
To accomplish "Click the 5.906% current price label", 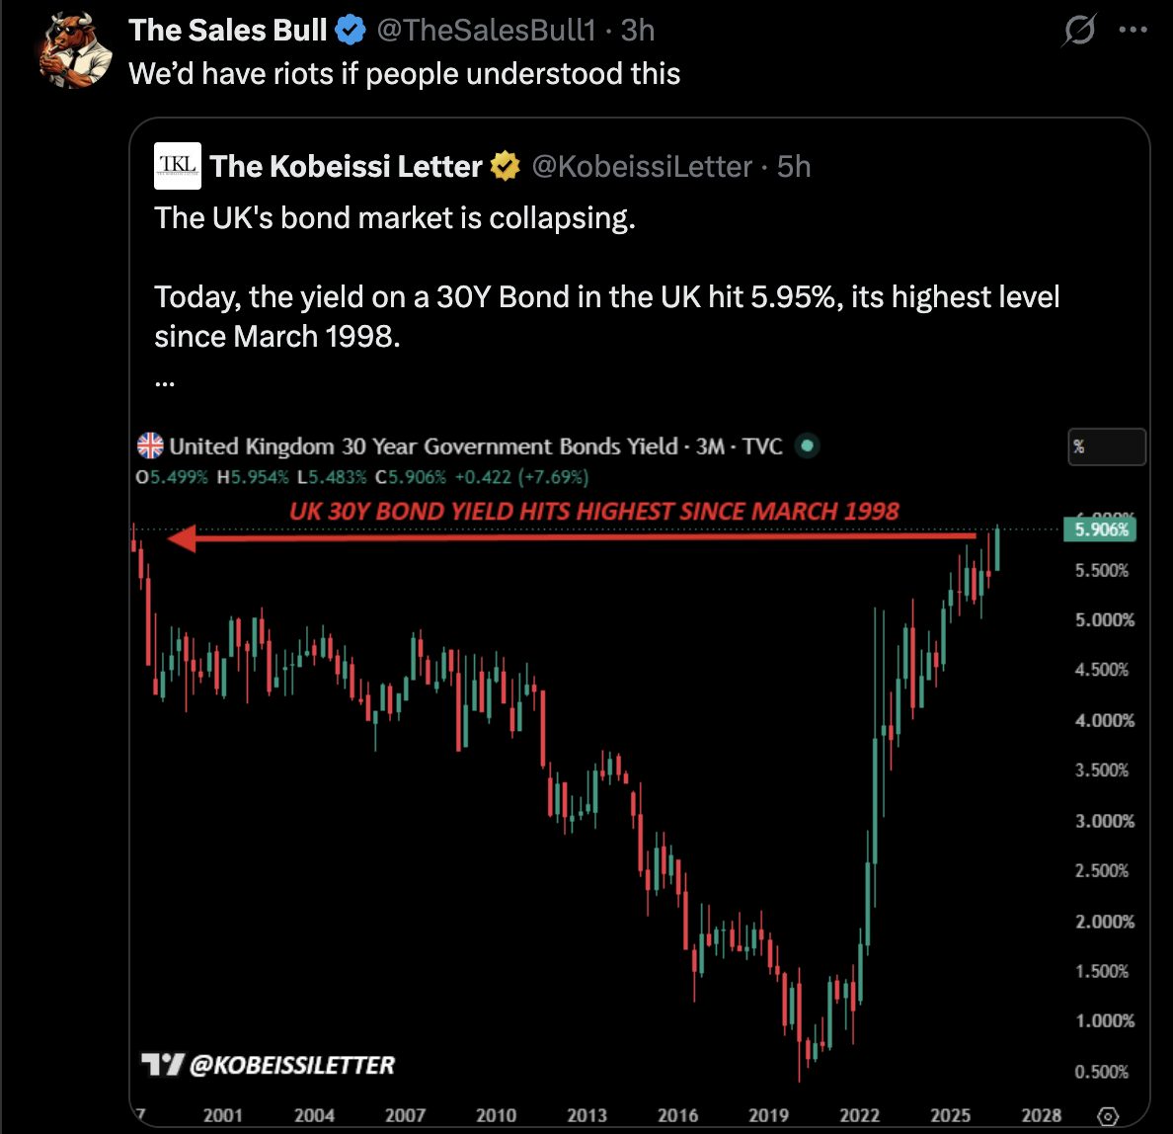I will (1100, 529).
